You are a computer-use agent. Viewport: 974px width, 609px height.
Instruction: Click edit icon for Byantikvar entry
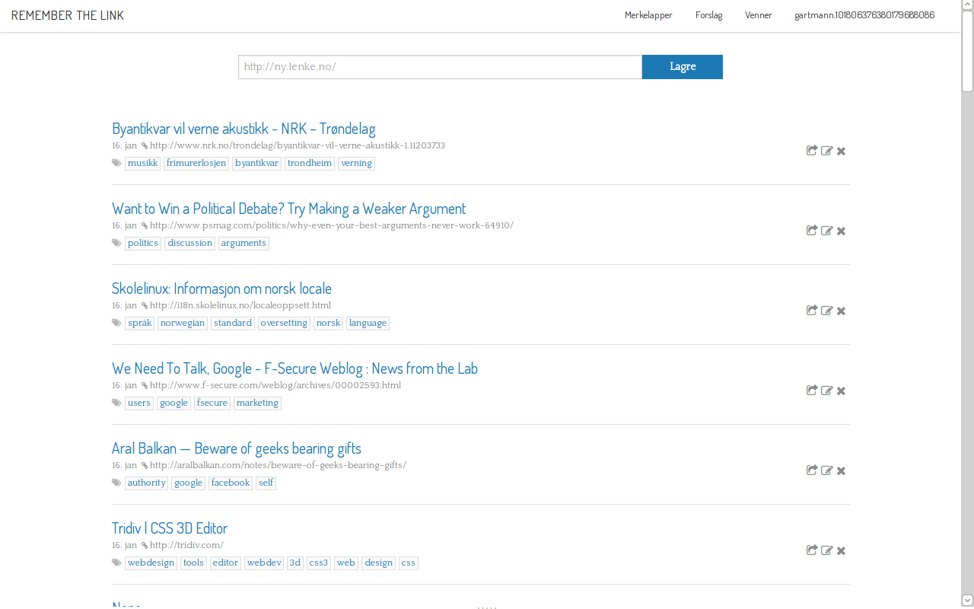(826, 151)
